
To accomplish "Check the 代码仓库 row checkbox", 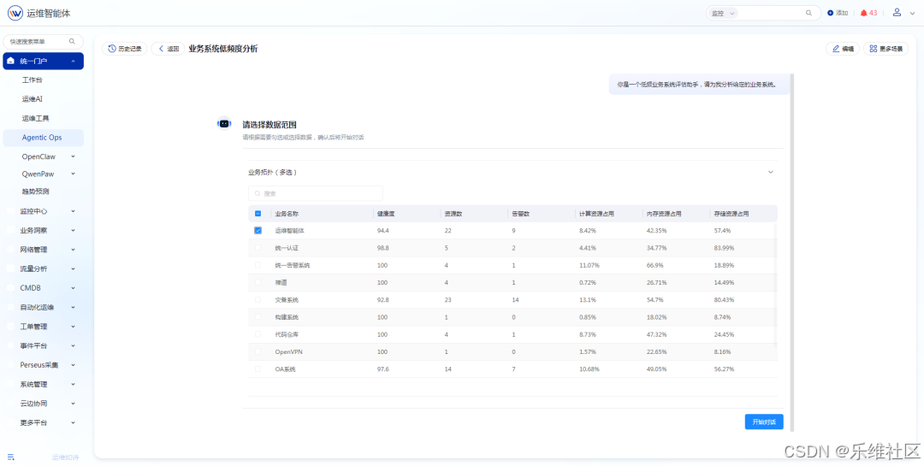I will 258,334.
